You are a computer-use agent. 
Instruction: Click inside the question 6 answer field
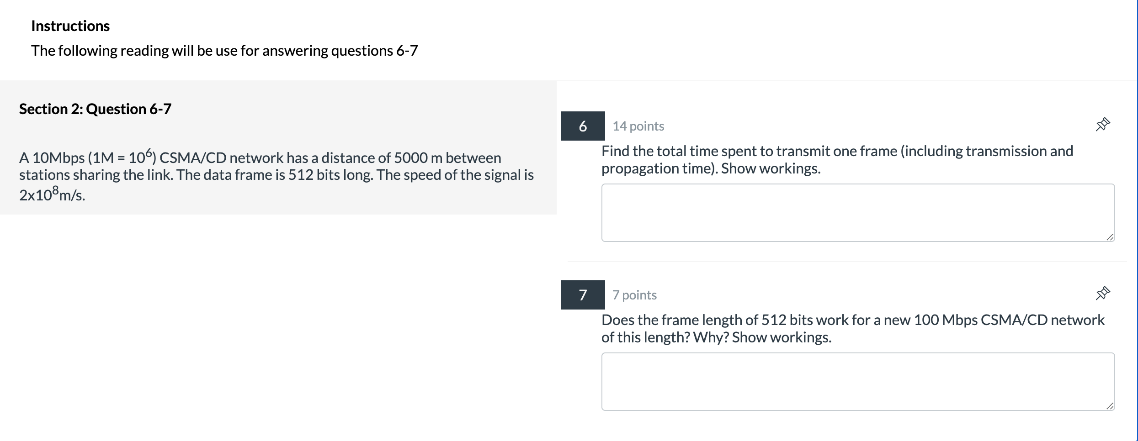click(x=859, y=212)
